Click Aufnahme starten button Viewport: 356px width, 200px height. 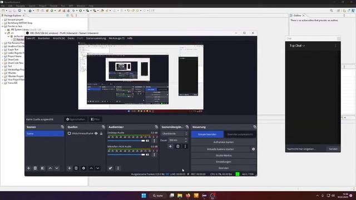click(x=224, y=142)
